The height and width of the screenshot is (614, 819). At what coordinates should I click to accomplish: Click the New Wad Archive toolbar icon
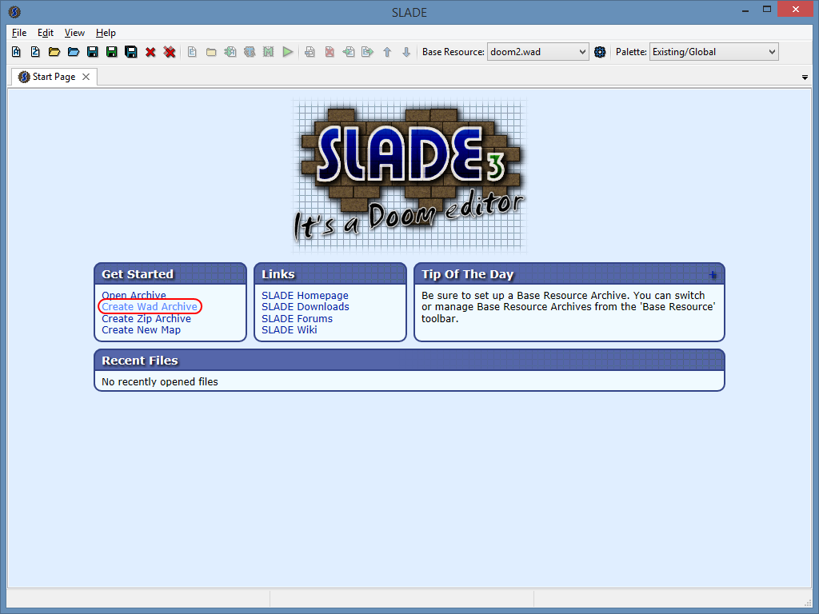coord(16,52)
